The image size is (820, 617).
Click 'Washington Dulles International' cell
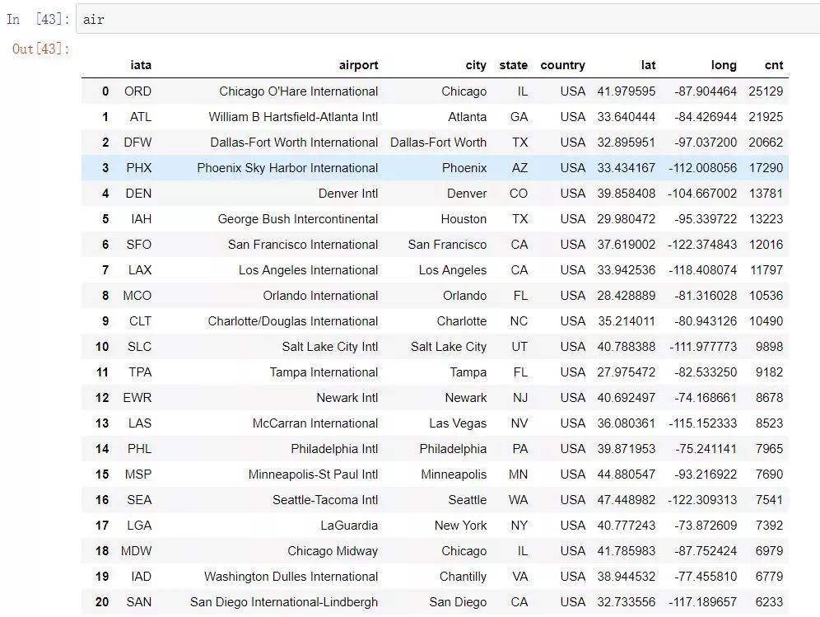tap(291, 577)
